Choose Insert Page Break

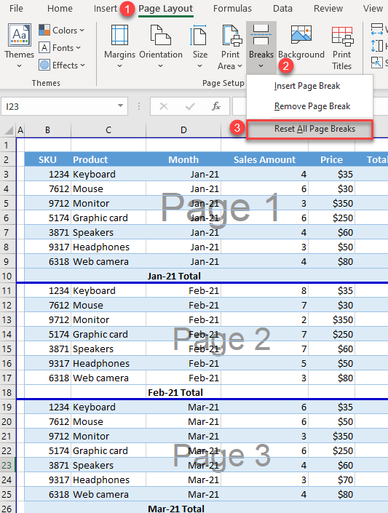coord(309,86)
